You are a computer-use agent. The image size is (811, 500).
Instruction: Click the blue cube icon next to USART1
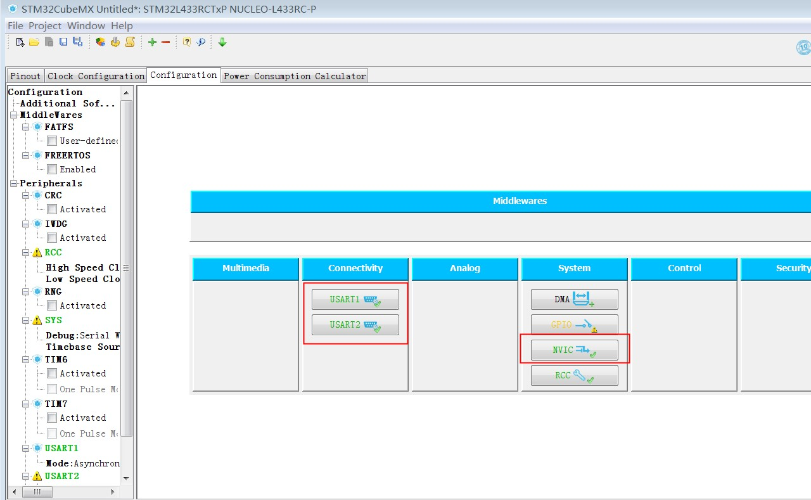(x=37, y=448)
